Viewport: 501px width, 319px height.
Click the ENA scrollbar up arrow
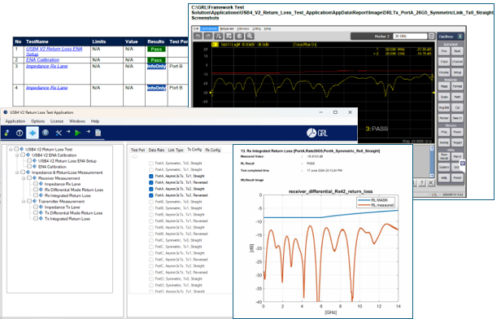click(432, 148)
